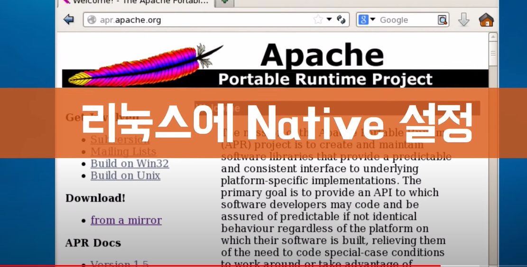The image size is (527, 267).
Task: Open the Subversion link
Action: pyautogui.click(x=120, y=139)
